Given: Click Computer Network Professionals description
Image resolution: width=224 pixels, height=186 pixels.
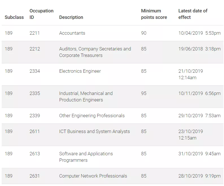Looking at the screenshot, I should coord(93,176).
